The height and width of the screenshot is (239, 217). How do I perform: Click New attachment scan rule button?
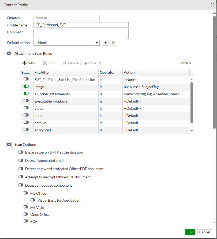coord(30,63)
